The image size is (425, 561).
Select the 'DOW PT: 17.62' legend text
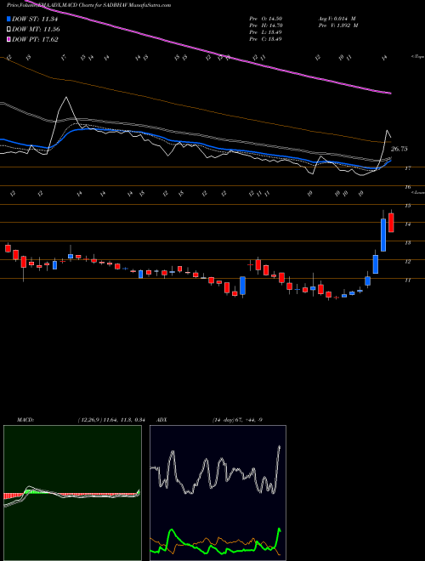tap(35, 39)
